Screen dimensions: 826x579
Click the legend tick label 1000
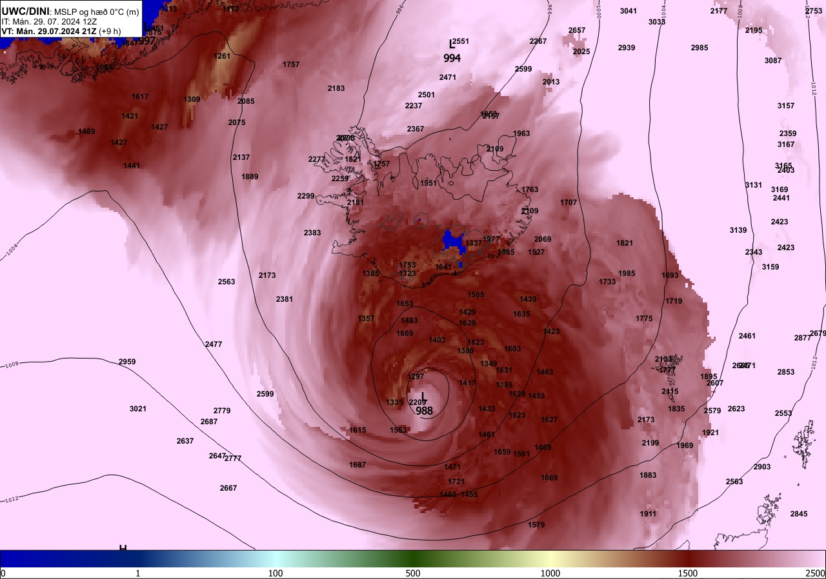(x=550, y=573)
